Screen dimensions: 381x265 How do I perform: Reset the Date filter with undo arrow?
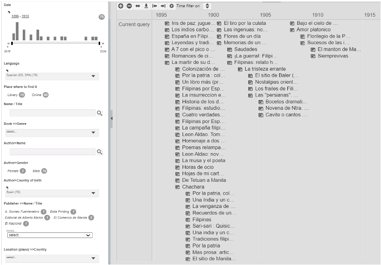(x=9, y=12)
